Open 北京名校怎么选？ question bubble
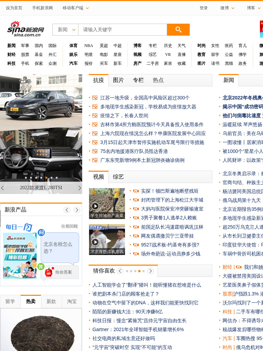263x351 pixels. point(60,247)
